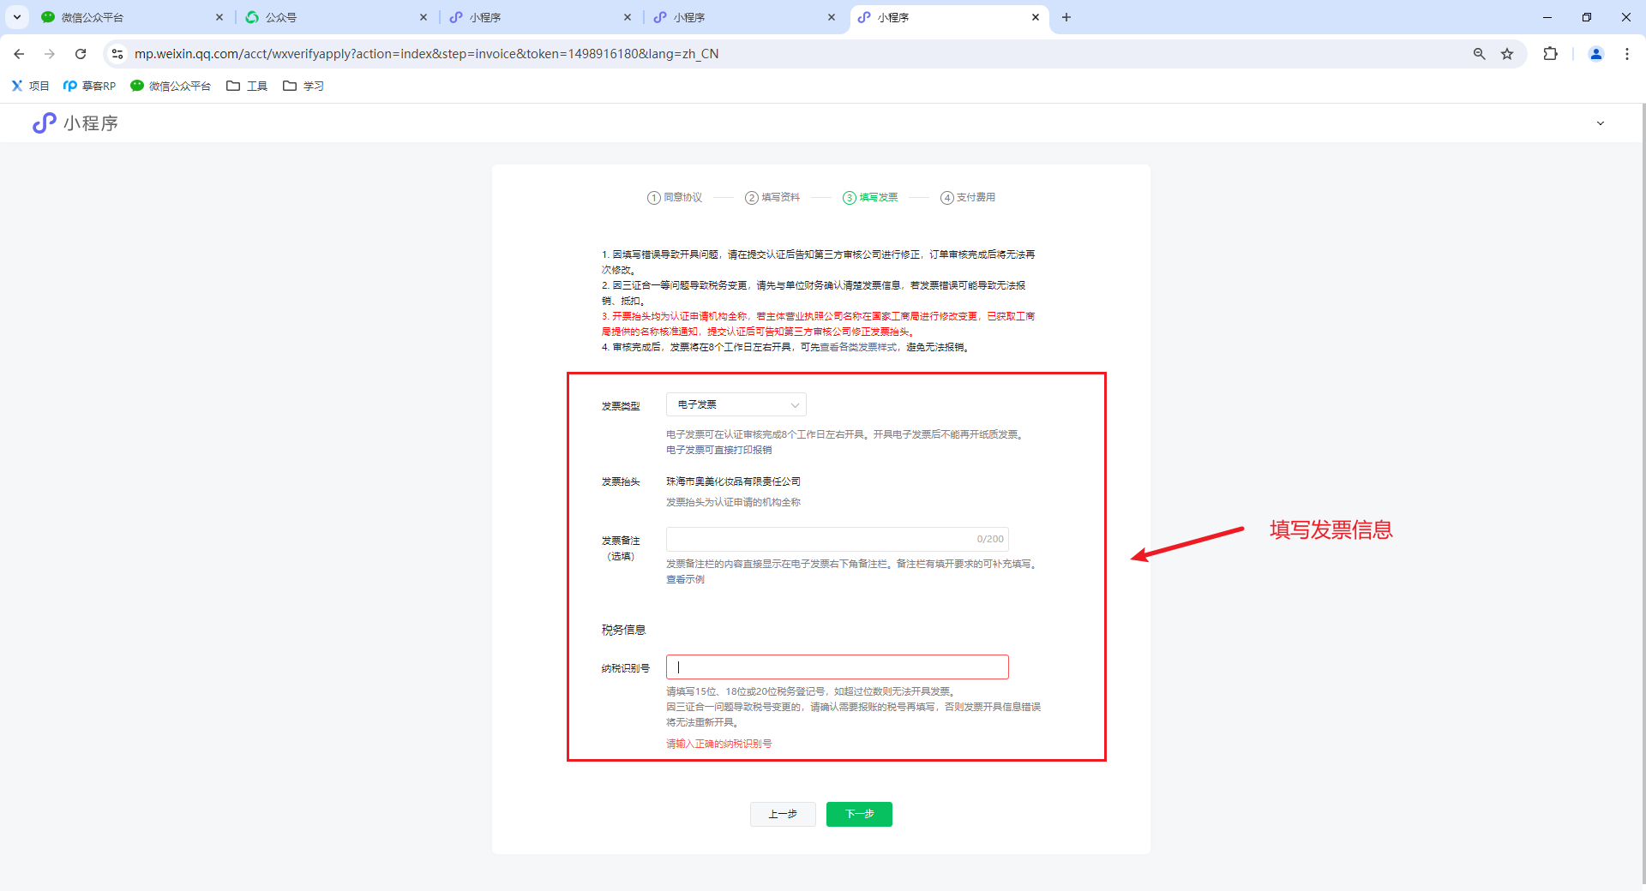Open a new browser tab
The width and height of the screenshot is (1646, 891).
click(x=1066, y=17)
